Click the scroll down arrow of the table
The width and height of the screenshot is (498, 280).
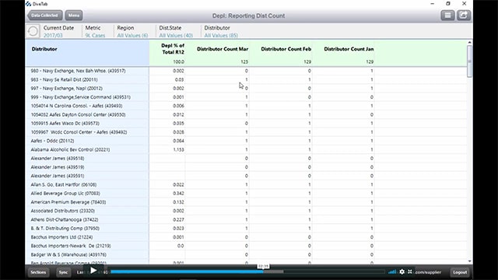(x=470, y=261)
